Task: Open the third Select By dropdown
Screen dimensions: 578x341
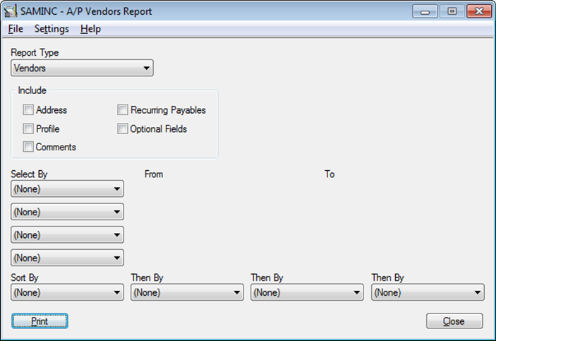Action: (x=68, y=234)
